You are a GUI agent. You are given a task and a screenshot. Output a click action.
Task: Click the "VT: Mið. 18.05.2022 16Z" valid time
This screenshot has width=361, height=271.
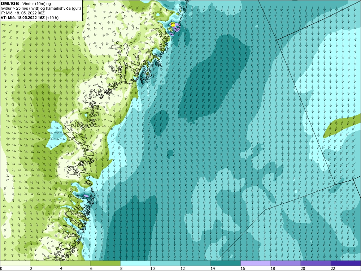coord(23,18)
